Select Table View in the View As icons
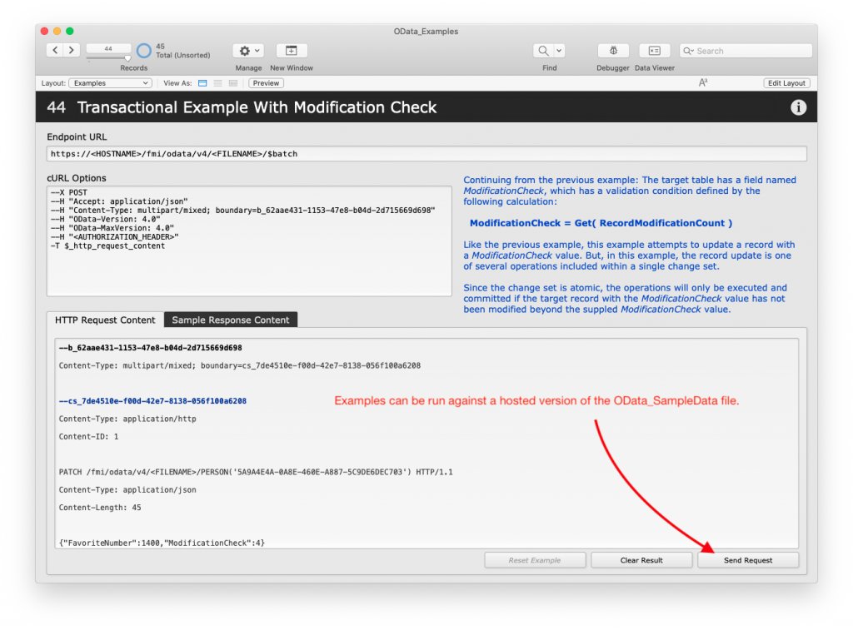 tap(232, 82)
